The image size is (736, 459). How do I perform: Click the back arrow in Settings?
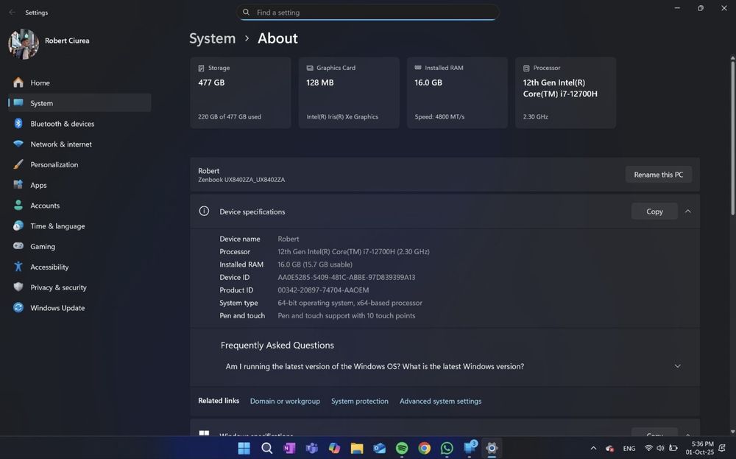13,13
